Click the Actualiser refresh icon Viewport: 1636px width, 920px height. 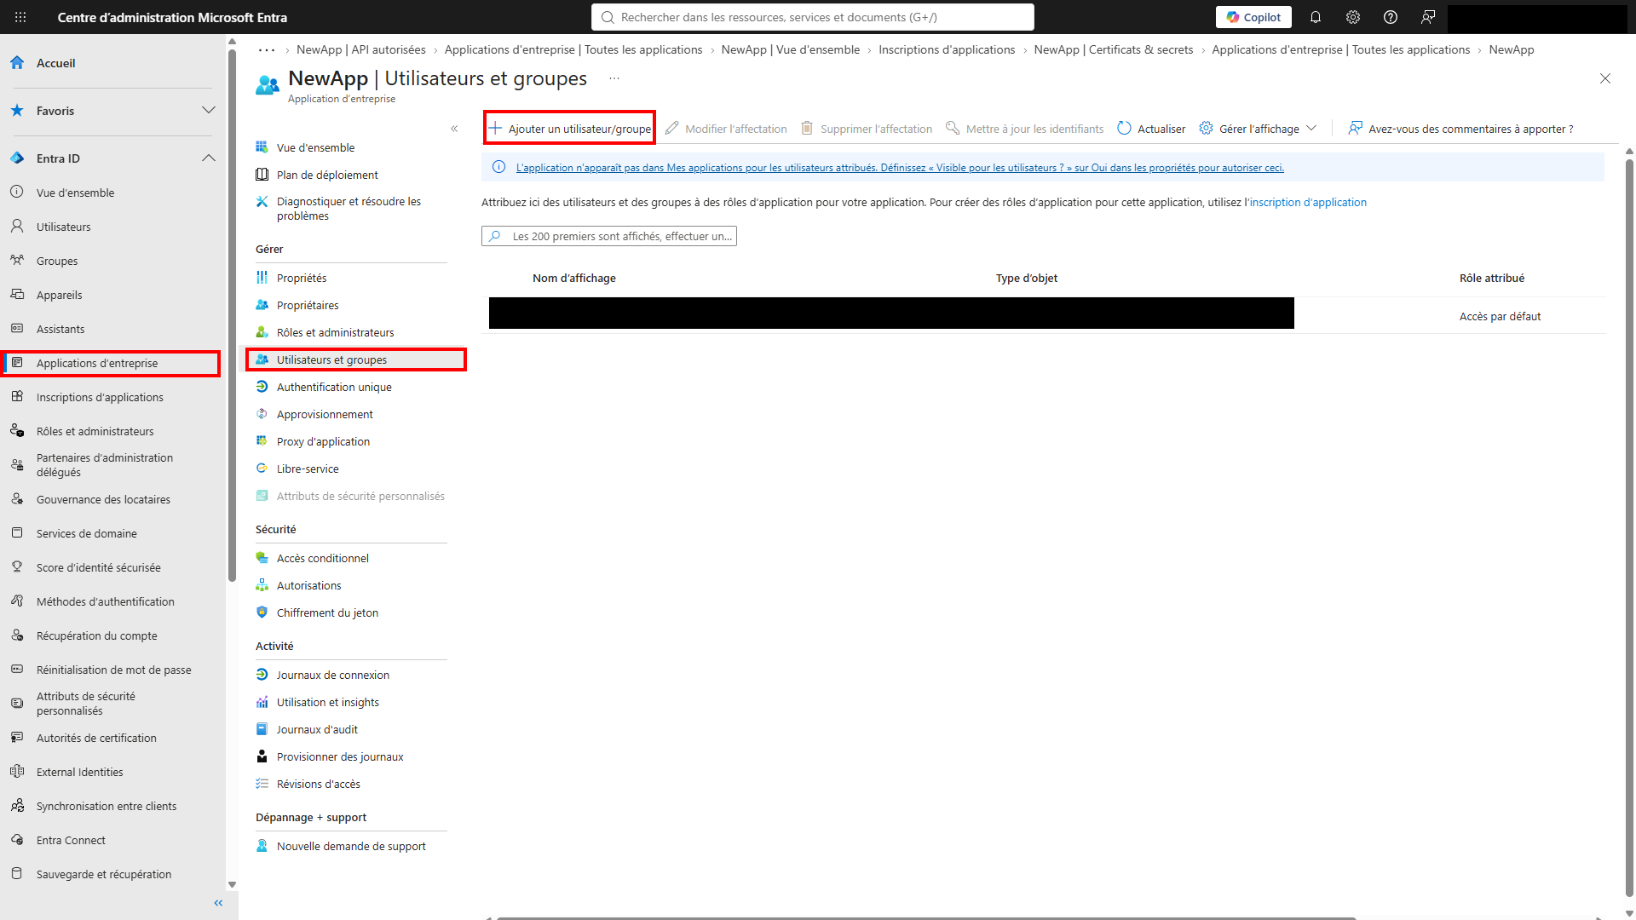tap(1124, 129)
